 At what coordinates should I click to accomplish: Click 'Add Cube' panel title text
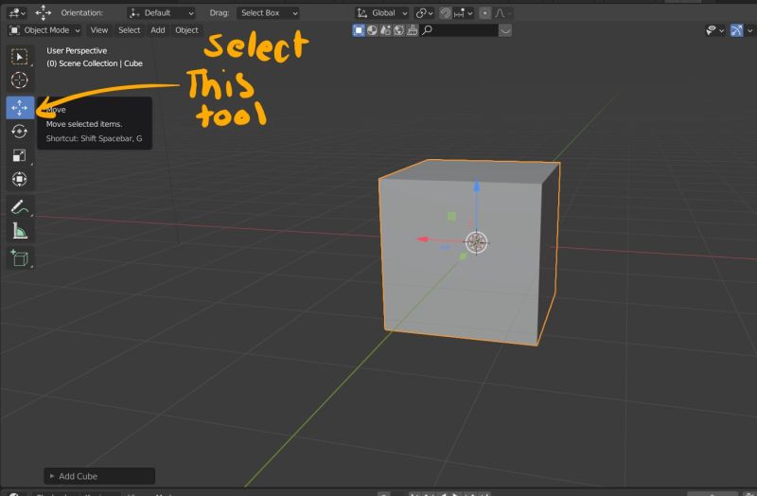click(x=79, y=476)
